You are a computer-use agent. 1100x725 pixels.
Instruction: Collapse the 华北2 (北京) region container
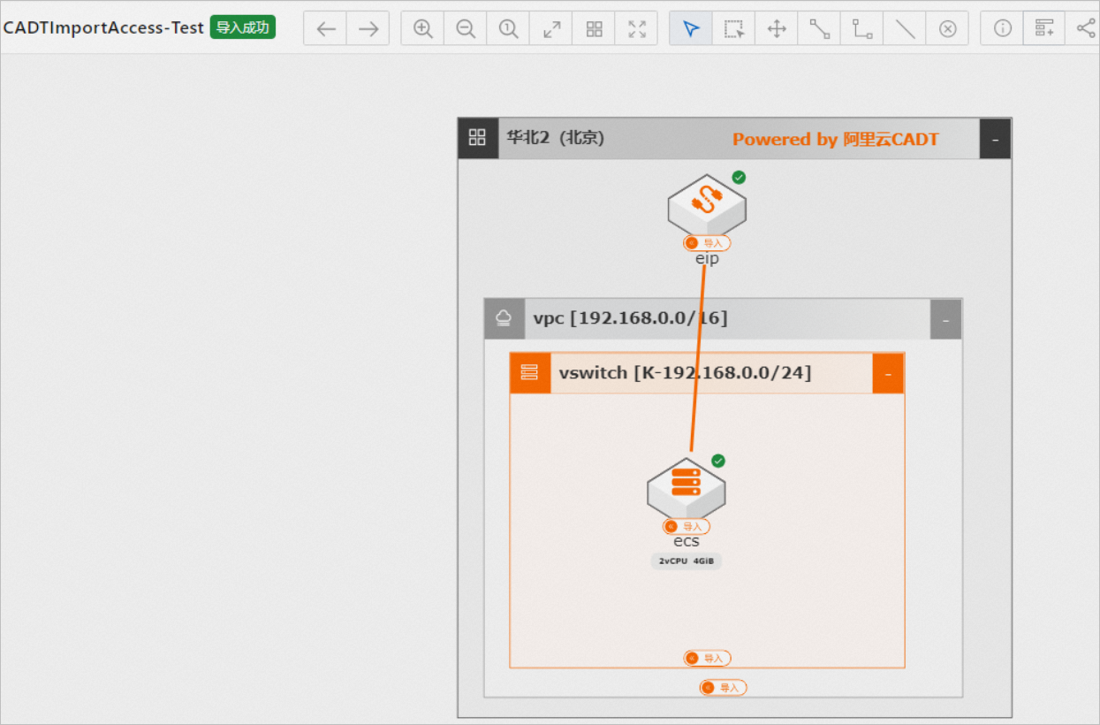995,139
